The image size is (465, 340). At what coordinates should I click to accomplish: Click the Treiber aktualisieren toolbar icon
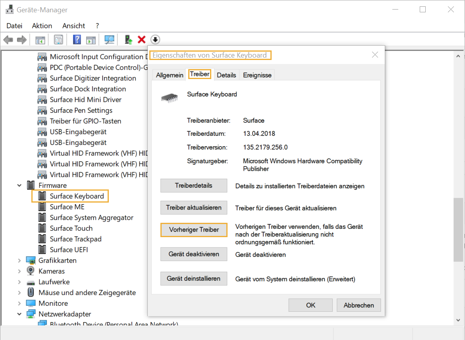(x=127, y=39)
